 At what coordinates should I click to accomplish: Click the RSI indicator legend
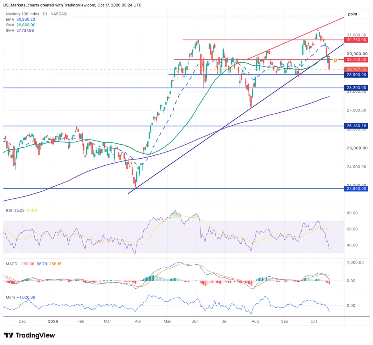click(21, 210)
